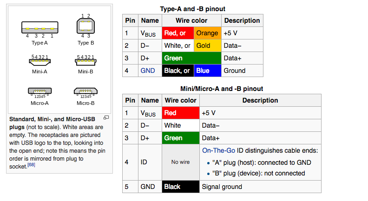The image size is (368, 201).
Task: Click the No wire cell for ID pin
Action: pos(180,162)
